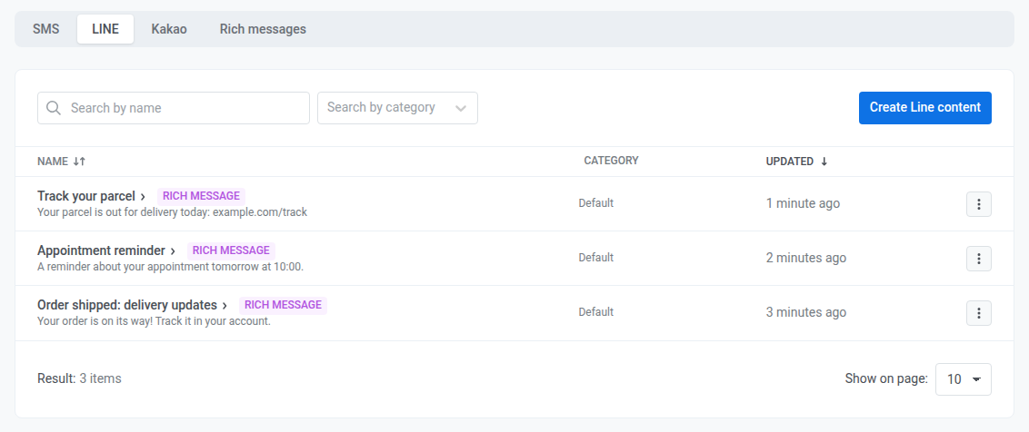
Task: Click the CATEGORY column header
Action: (x=611, y=161)
